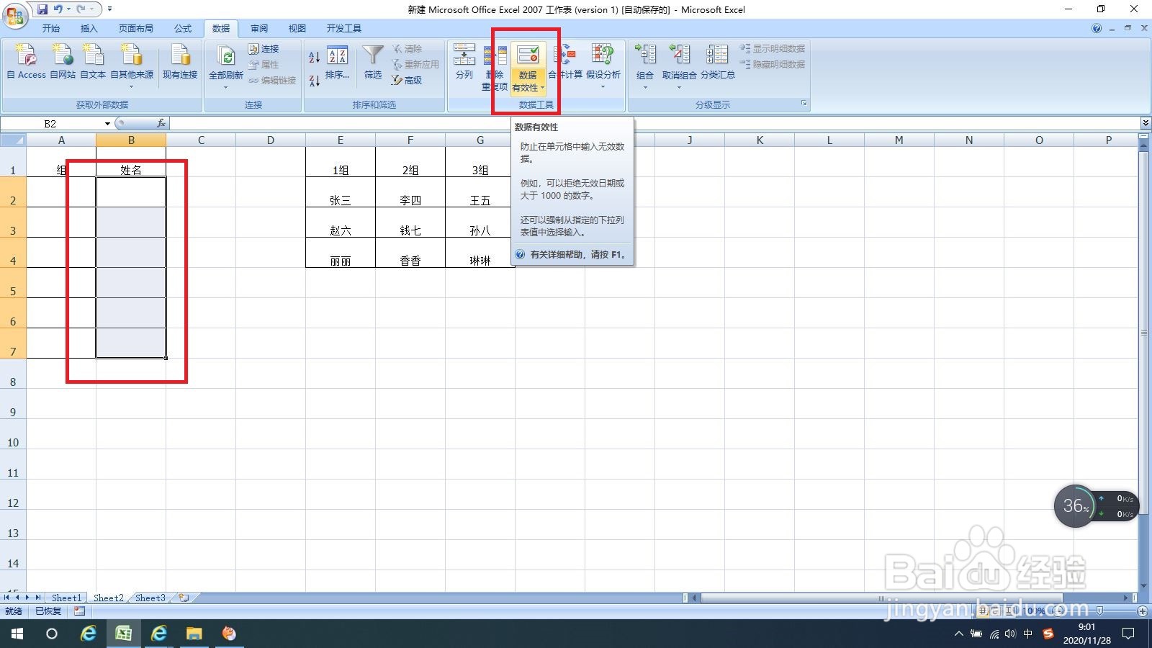Open the Office button menu
Screen dimensions: 1152x648
[15, 15]
